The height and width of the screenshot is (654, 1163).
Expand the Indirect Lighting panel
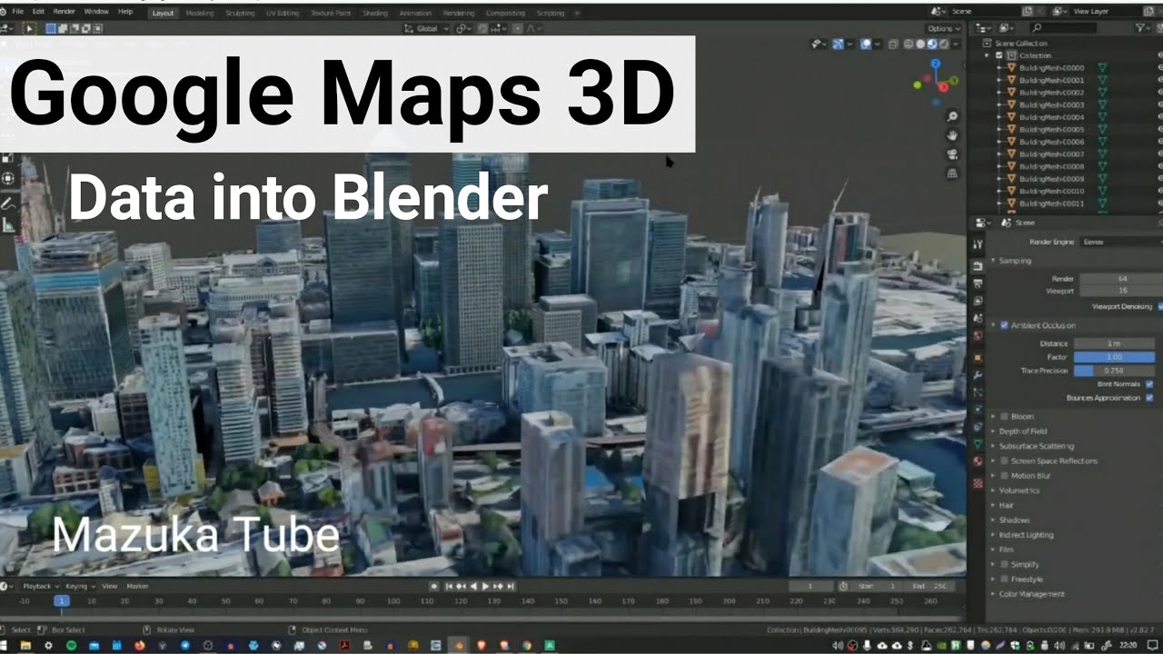992,535
